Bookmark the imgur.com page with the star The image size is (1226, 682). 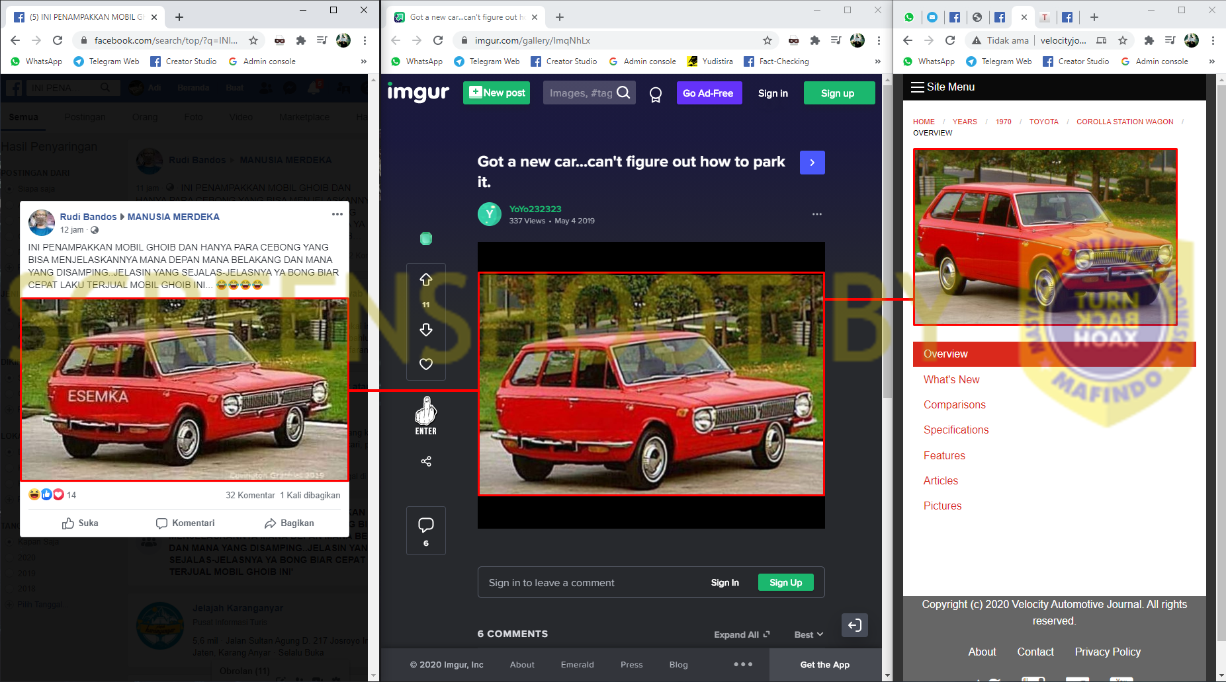point(767,40)
